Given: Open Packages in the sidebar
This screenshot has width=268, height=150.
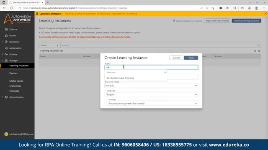Looking at the screenshot, I should click(14, 91).
